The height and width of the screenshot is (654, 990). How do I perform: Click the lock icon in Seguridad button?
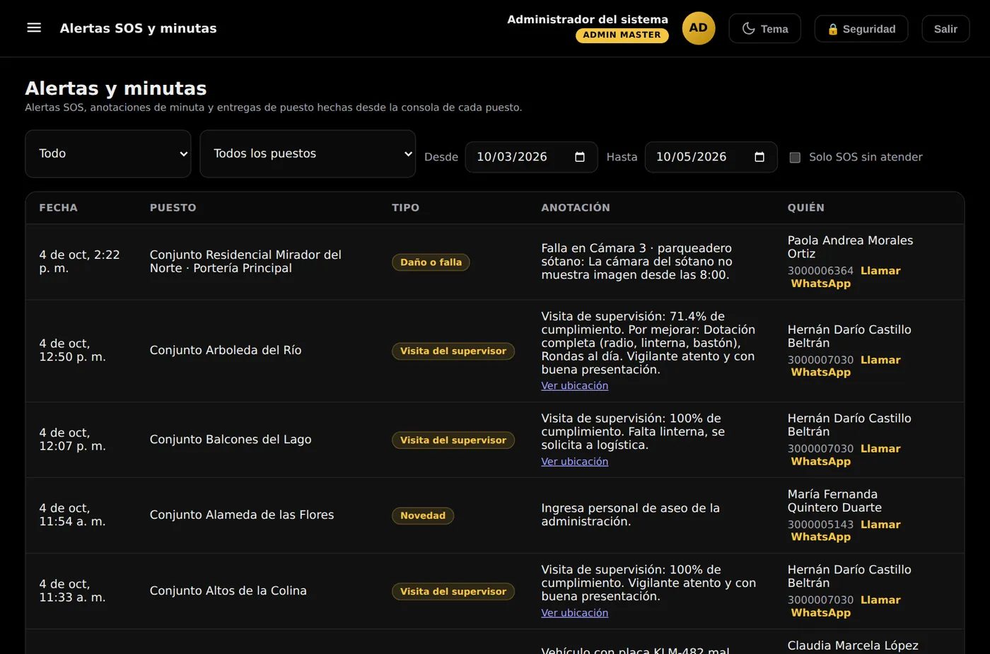pyautogui.click(x=833, y=30)
